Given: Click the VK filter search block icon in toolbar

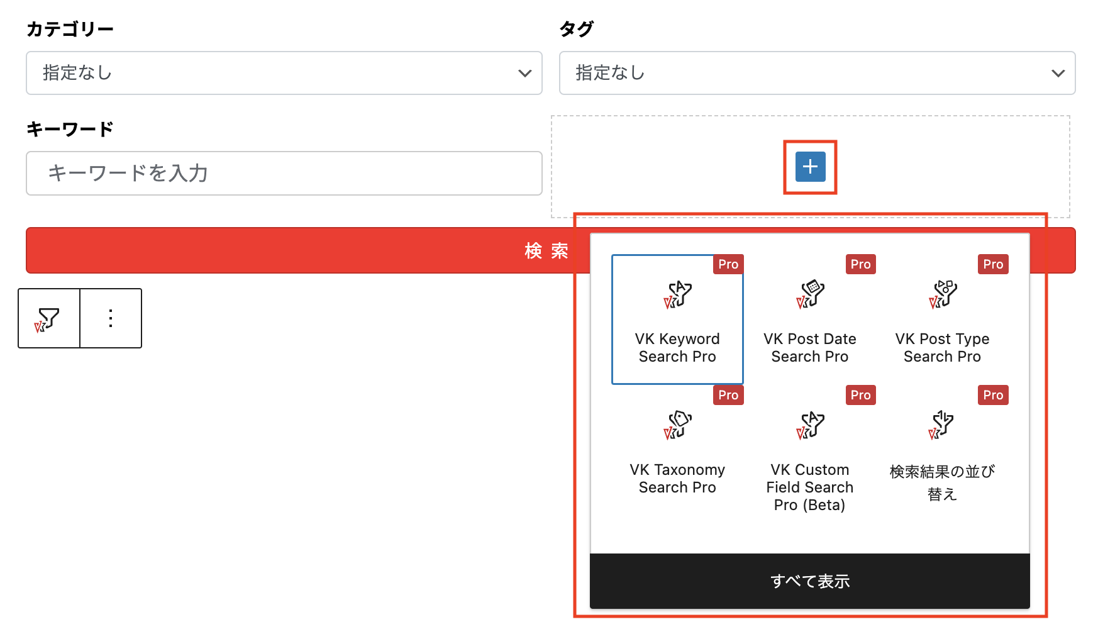Looking at the screenshot, I should [x=49, y=318].
